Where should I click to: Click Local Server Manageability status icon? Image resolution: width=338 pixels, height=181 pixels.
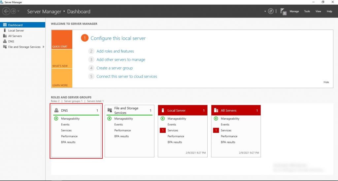tap(162, 118)
